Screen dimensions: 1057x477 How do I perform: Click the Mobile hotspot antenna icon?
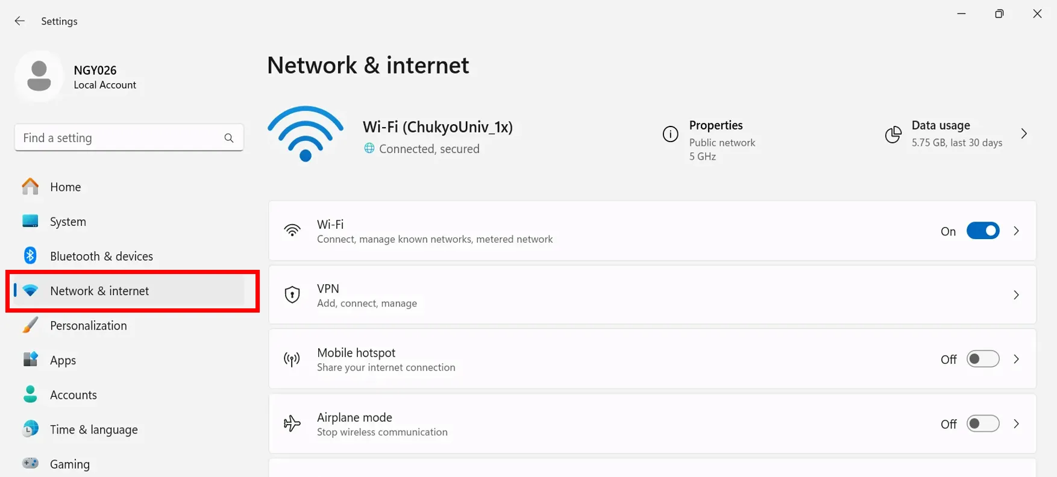tap(292, 360)
